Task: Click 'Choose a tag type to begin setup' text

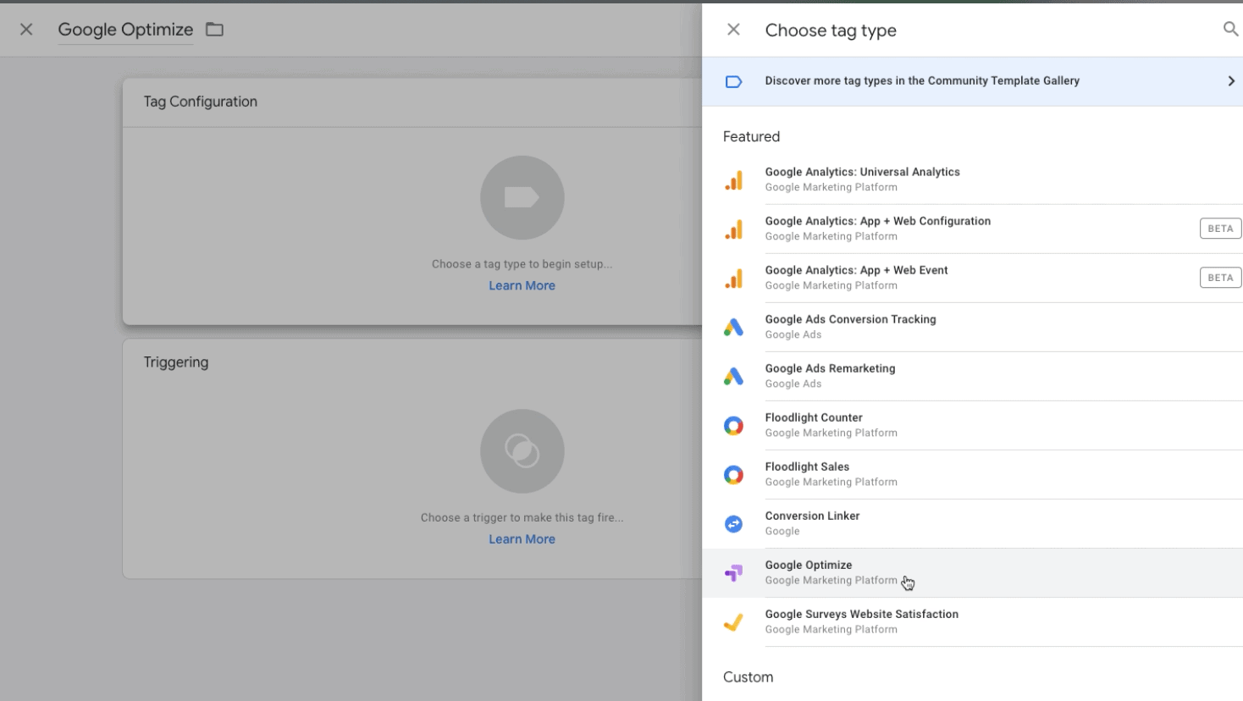Action: tap(522, 264)
